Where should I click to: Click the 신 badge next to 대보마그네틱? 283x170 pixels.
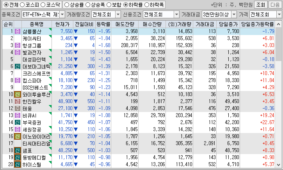(18, 67)
